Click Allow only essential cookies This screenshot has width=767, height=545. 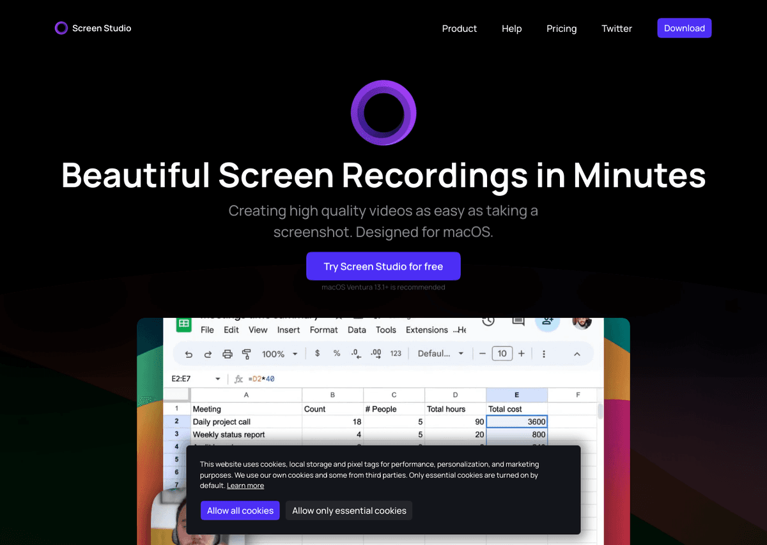pos(349,511)
